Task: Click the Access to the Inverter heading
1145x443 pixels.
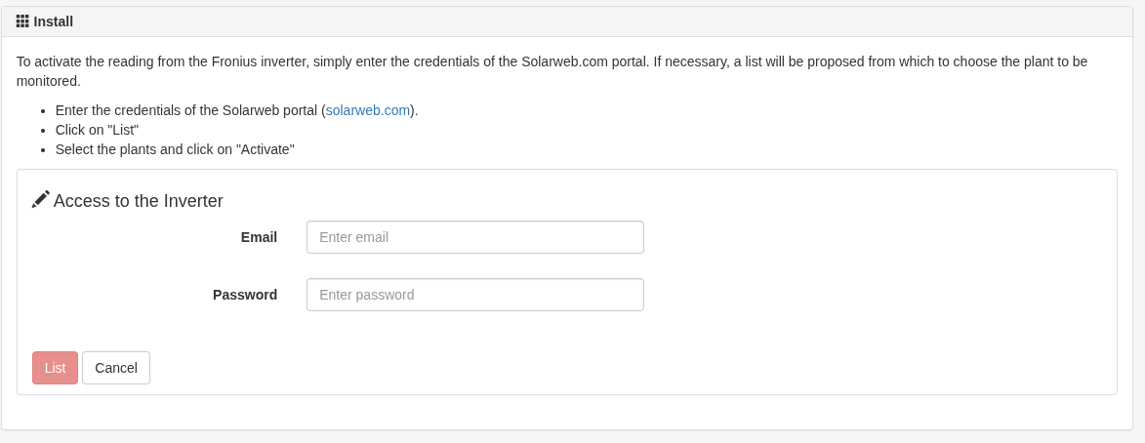Action: [138, 201]
